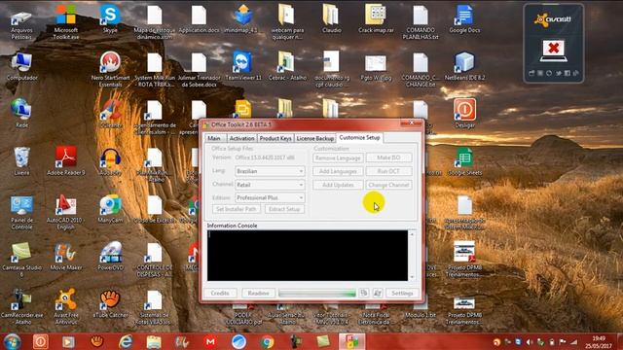Viewport: 623px width, 350px height.
Task: Select the Google Sheets desktop icon
Action: click(x=464, y=160)
